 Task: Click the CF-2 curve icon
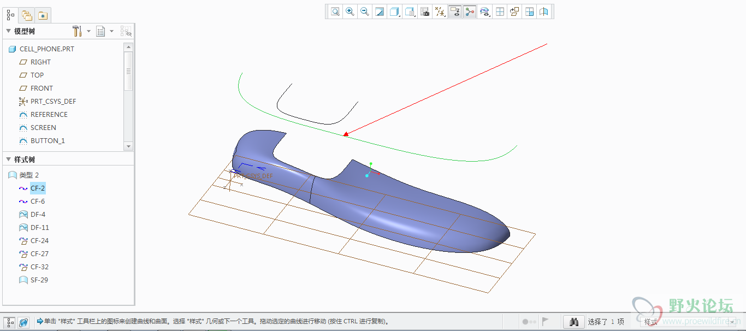(x=23, y=188)
